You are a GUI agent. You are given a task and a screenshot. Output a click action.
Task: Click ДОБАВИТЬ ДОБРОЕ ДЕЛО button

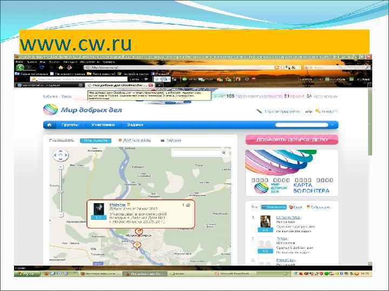tap(292, 140)
